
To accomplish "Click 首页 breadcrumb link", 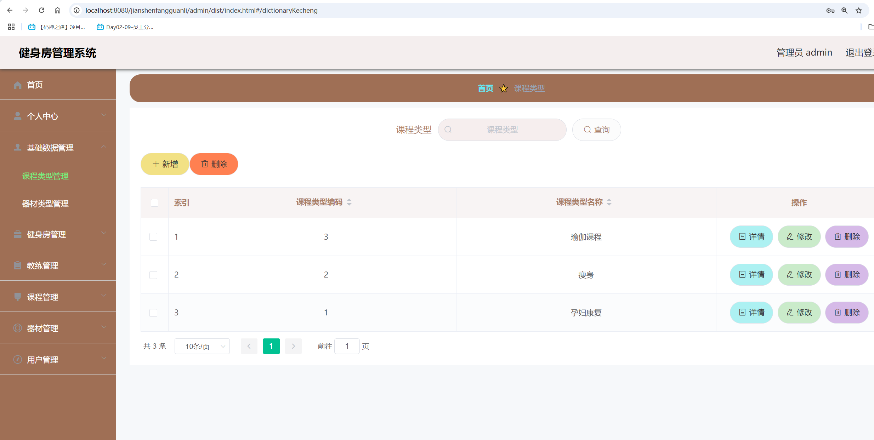I will 486,88.
